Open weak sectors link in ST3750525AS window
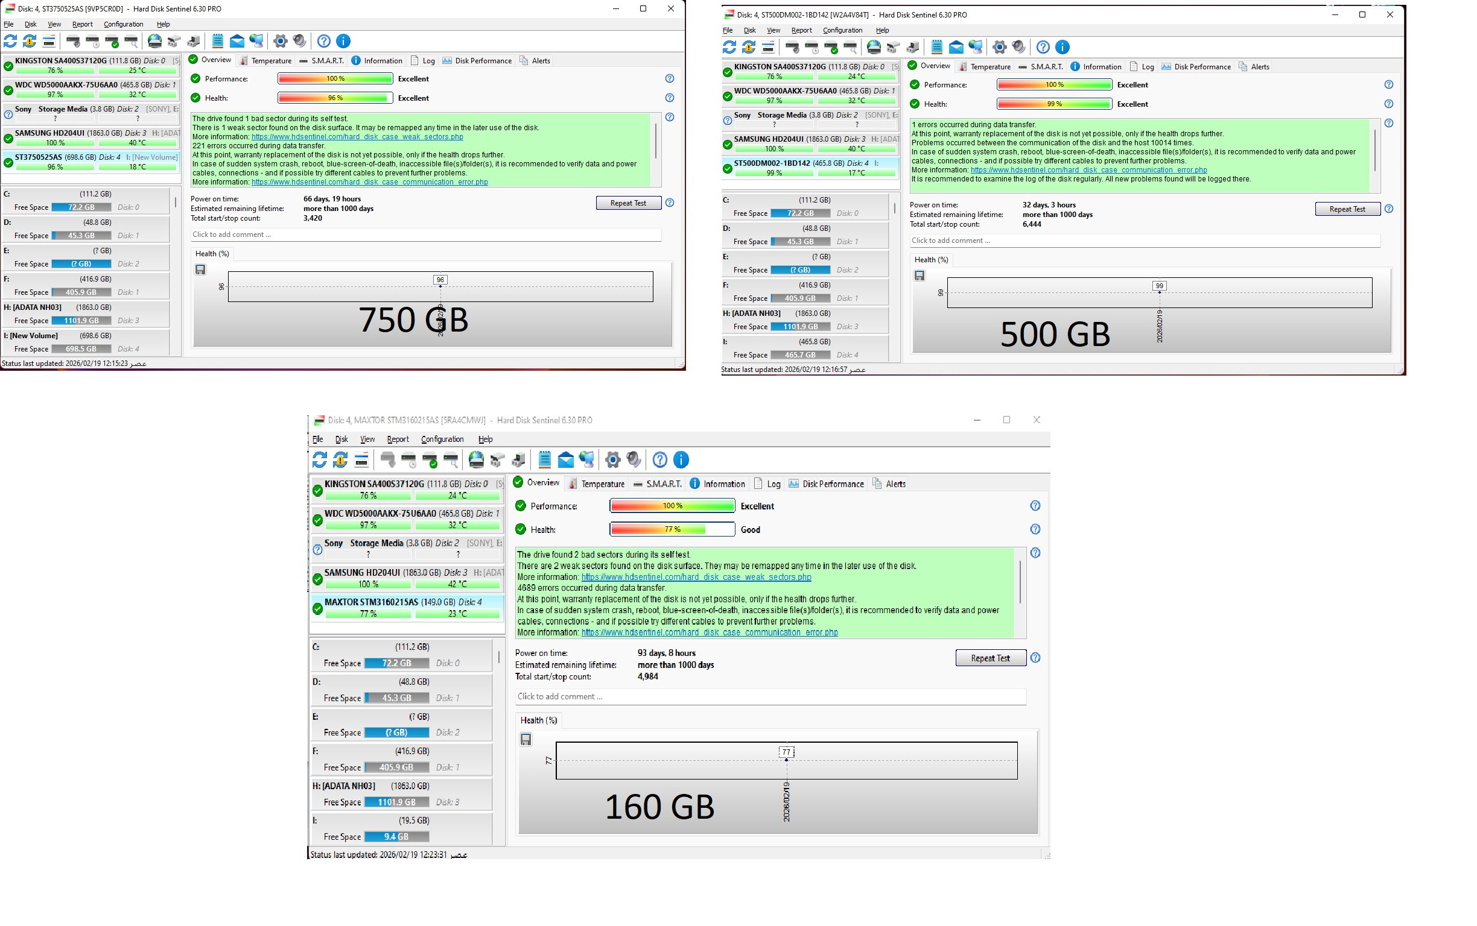1477x926 pixels. [x=357, y=137]
